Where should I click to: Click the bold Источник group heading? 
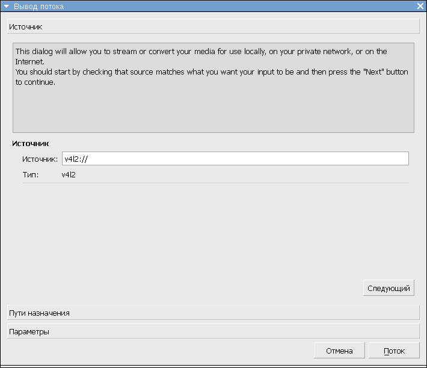tap(30, 144)
